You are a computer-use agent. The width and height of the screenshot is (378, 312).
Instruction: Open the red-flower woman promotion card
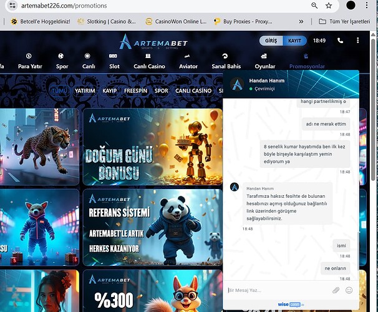coord(39,291)
